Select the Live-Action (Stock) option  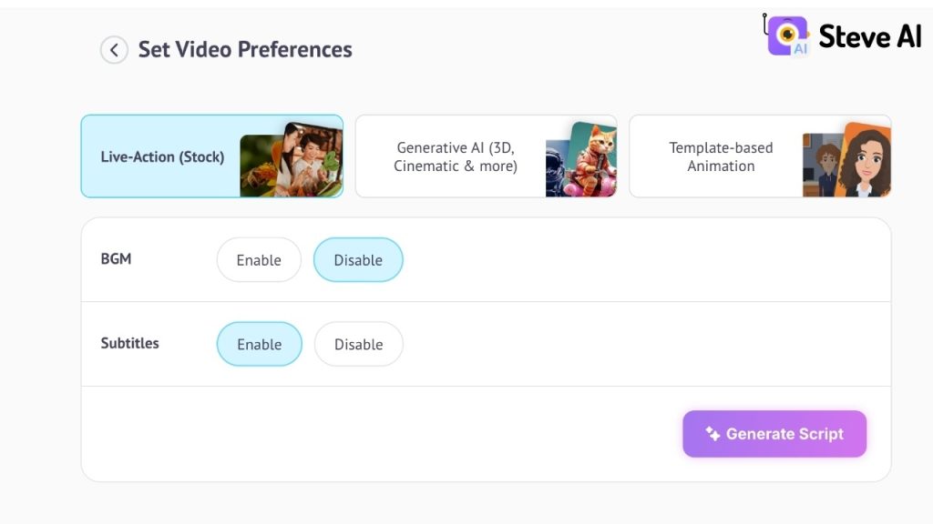pos(164,156)
